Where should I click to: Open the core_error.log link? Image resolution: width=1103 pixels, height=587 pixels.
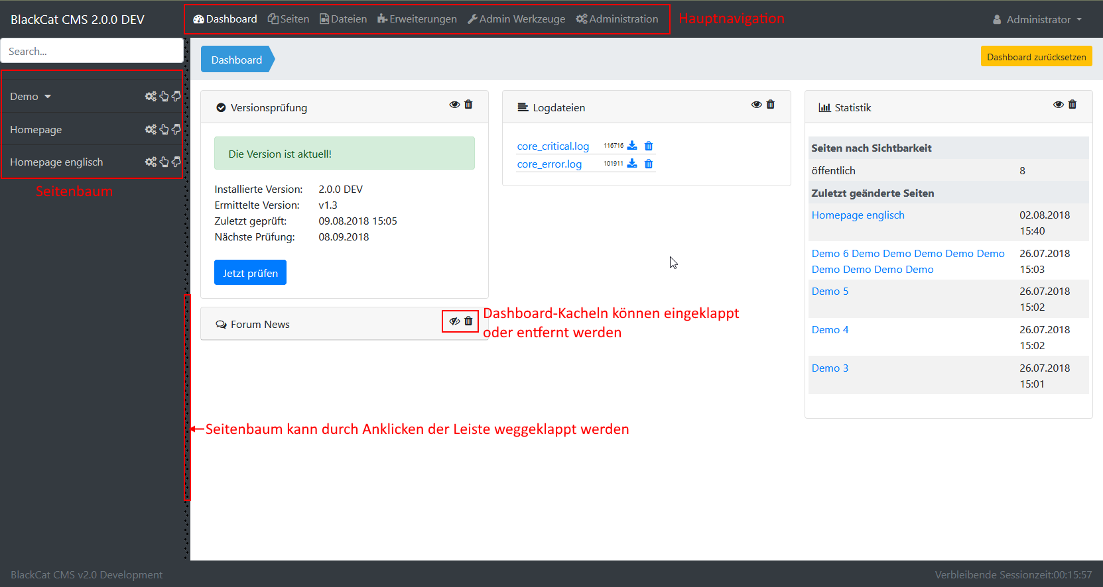549,164
